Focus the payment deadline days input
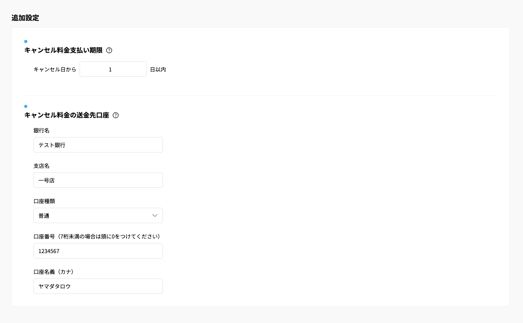This screenshot has width=523, height=323. 113,70
